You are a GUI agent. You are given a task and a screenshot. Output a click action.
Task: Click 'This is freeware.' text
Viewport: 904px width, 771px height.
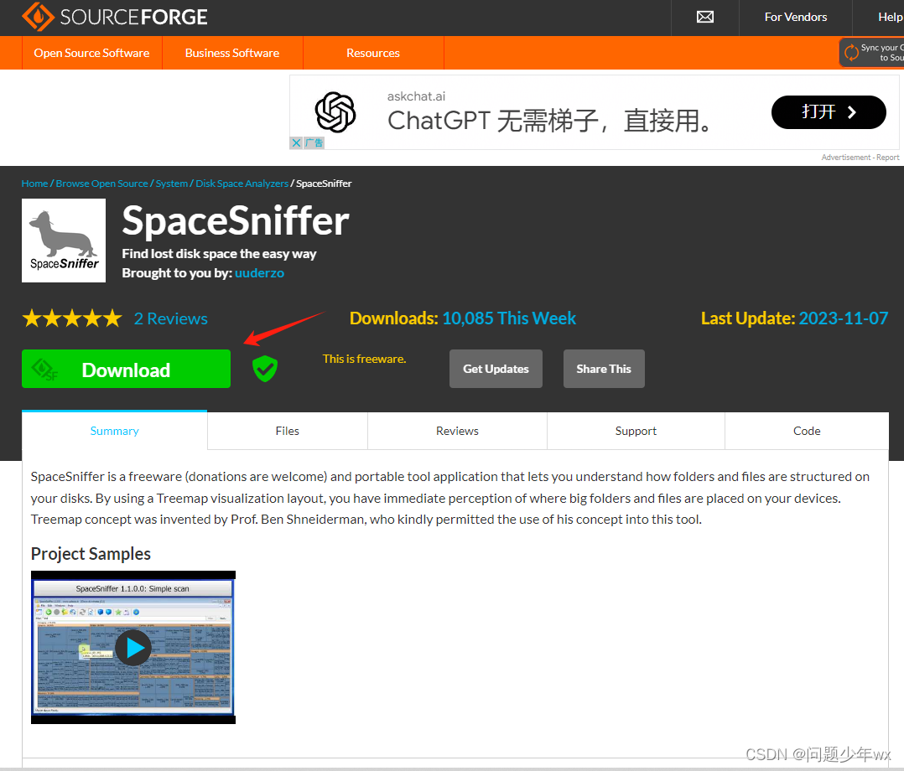pyautogui.click(x=364, y=359)
